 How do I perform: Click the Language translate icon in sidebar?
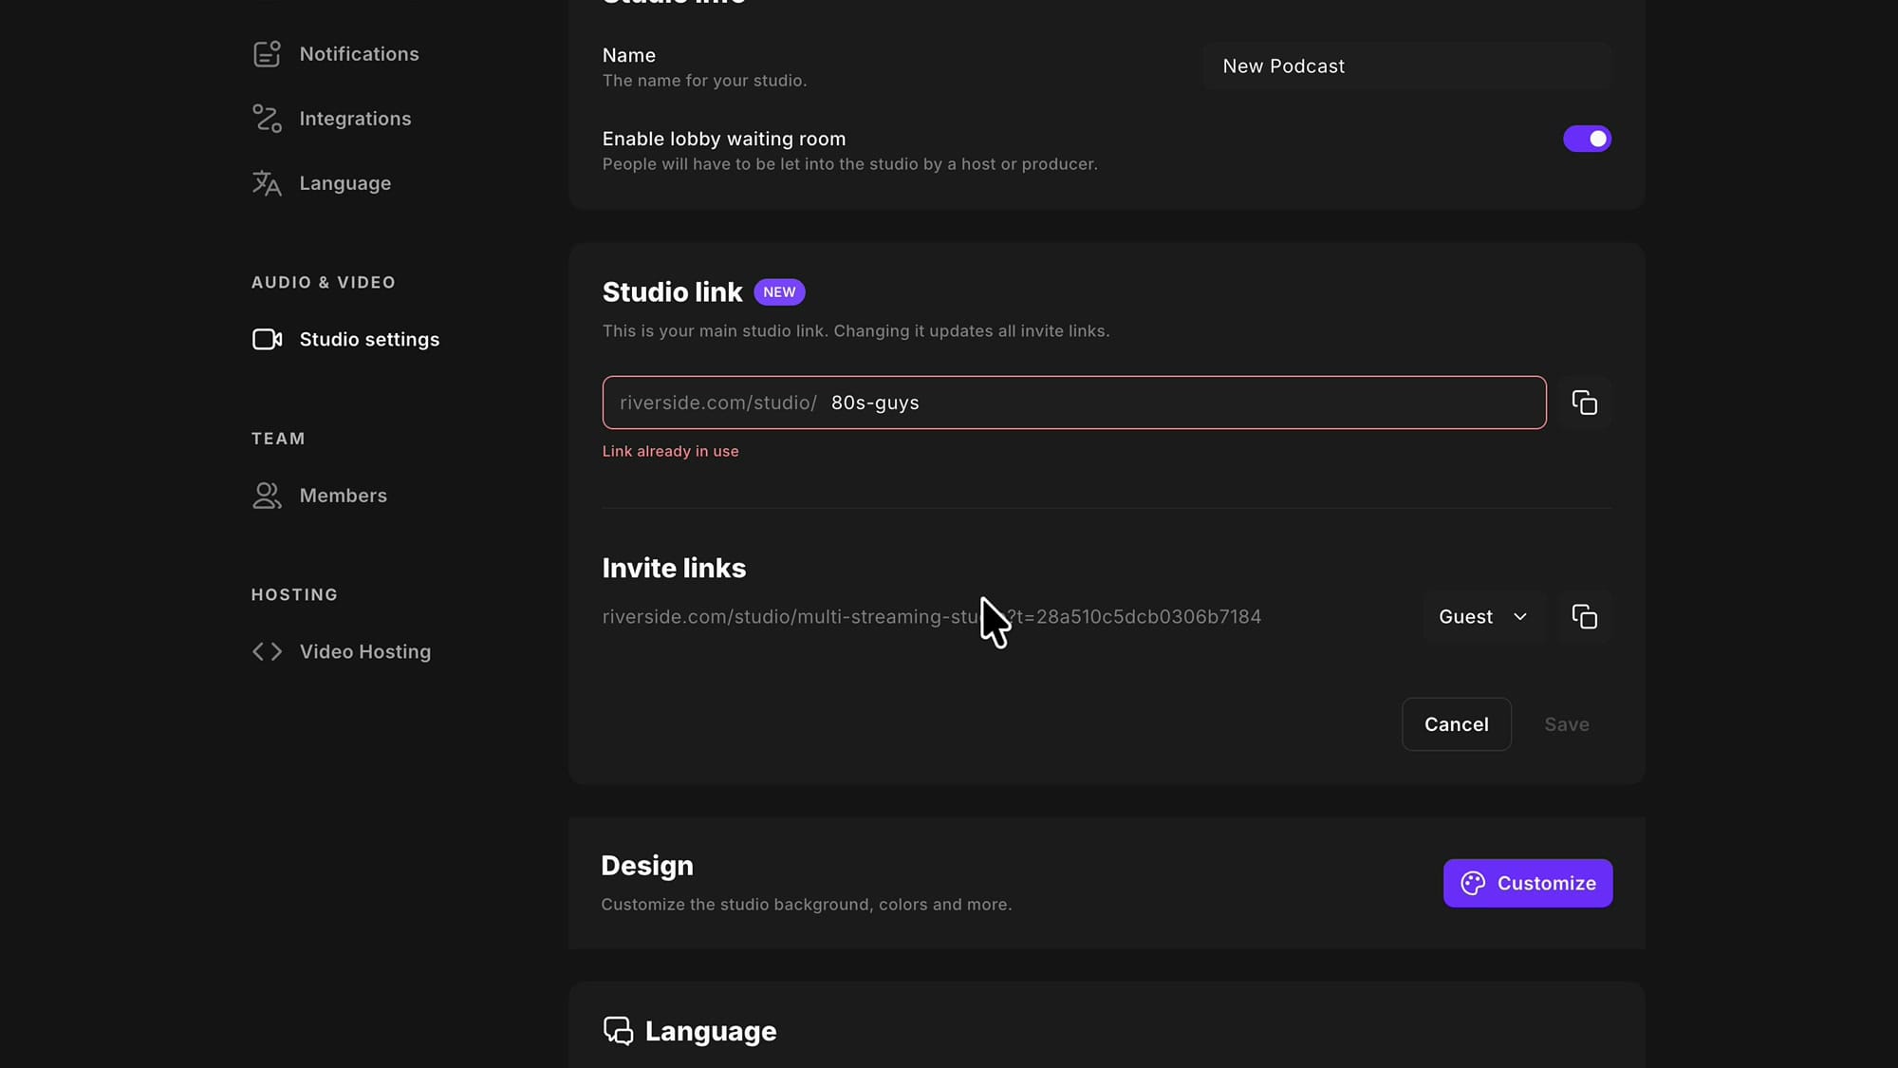click(267, 183)
